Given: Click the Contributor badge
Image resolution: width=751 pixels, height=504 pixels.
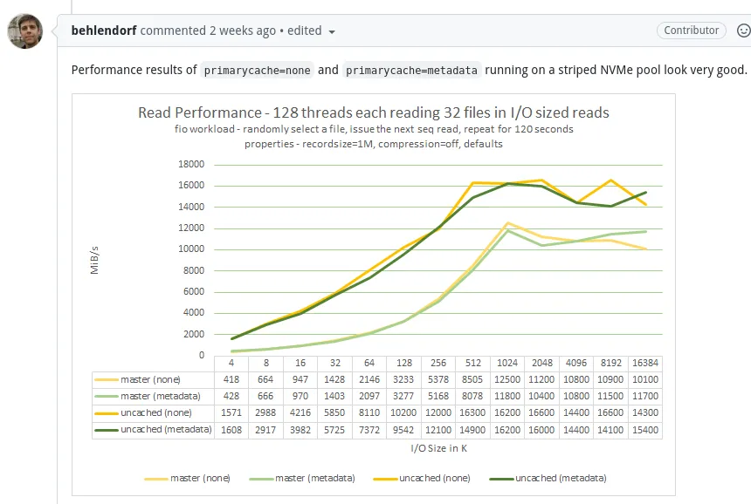Looking at the screenshot, I should pos(691,30).
